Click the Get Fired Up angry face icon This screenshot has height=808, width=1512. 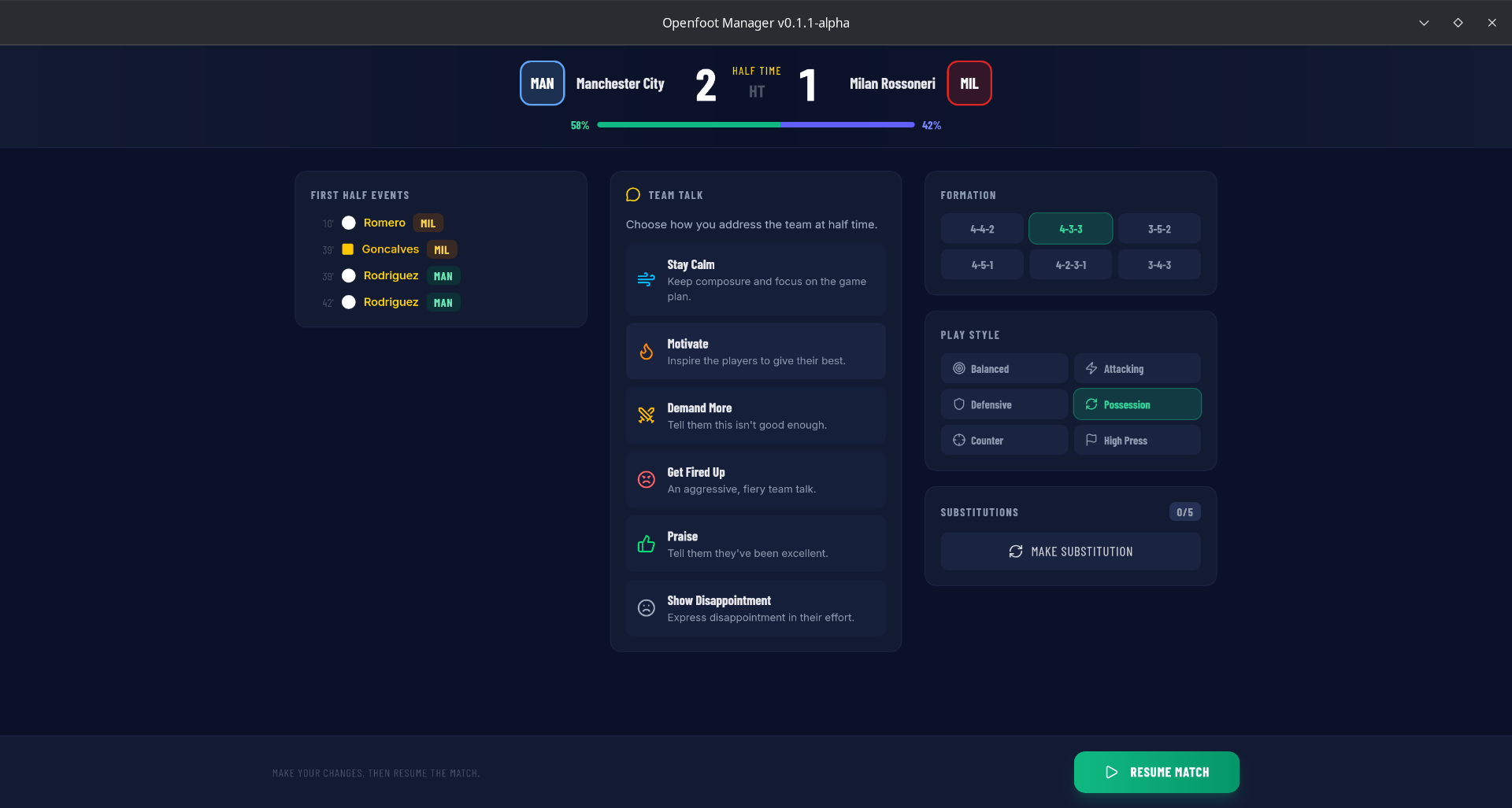(646, 480)
